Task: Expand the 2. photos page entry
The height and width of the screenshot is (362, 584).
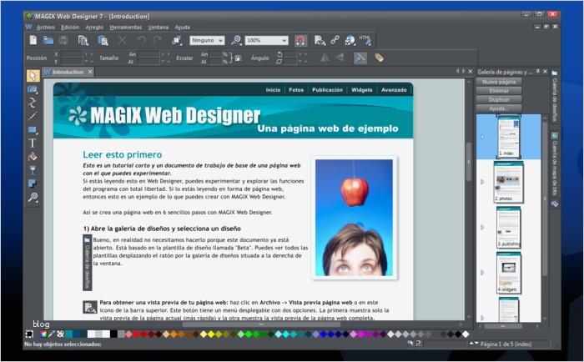Action: 481,181
